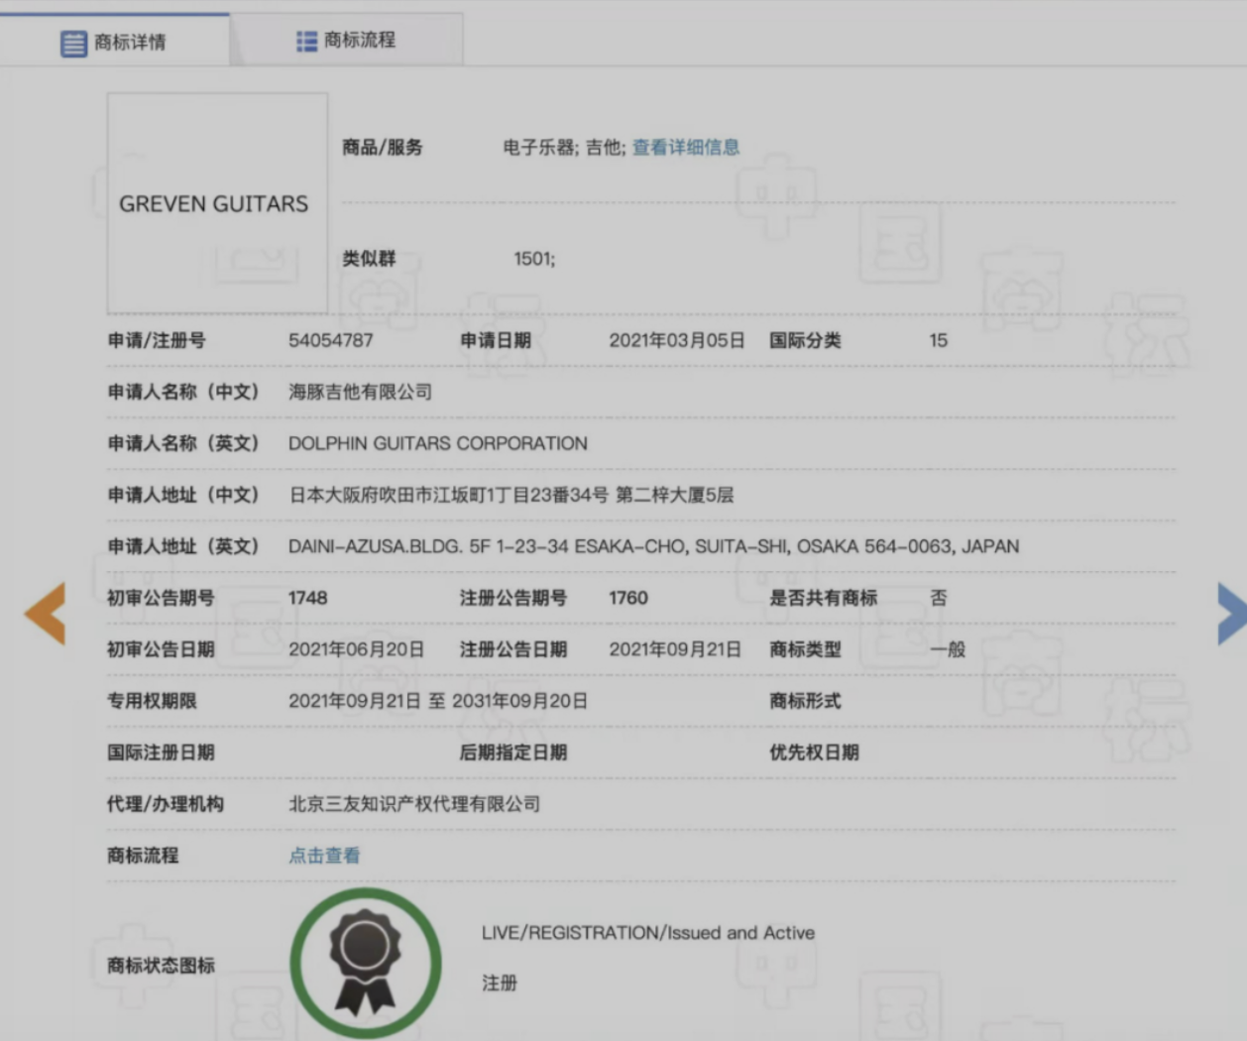The image size is (1247, 1041).
Task: Click the 是否共有商标 field label
Action: tap(823, 599)
